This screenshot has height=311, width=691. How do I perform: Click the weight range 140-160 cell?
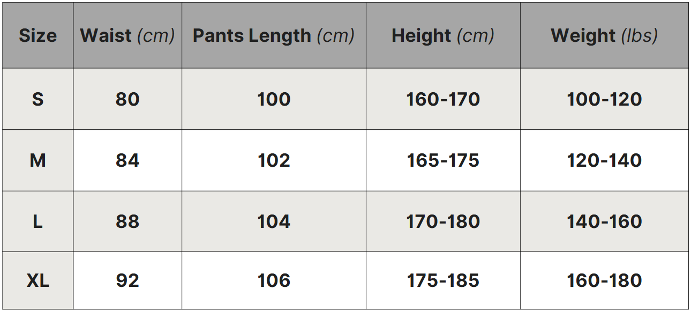point(604,221)
